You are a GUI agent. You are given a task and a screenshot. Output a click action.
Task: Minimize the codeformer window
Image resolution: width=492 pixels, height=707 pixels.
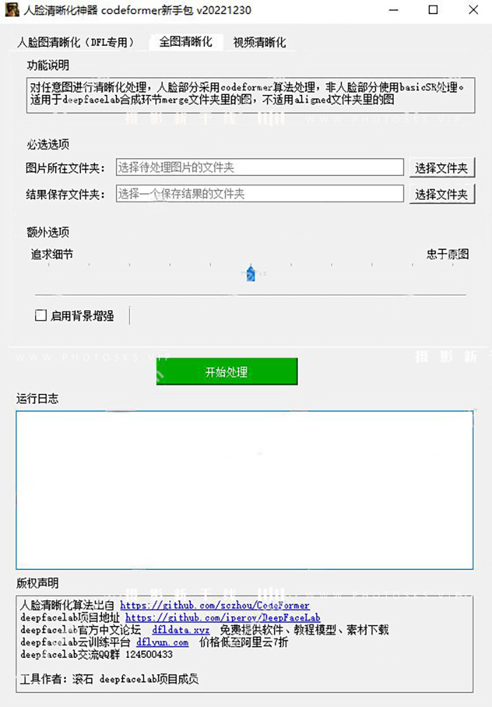[394, 10]
